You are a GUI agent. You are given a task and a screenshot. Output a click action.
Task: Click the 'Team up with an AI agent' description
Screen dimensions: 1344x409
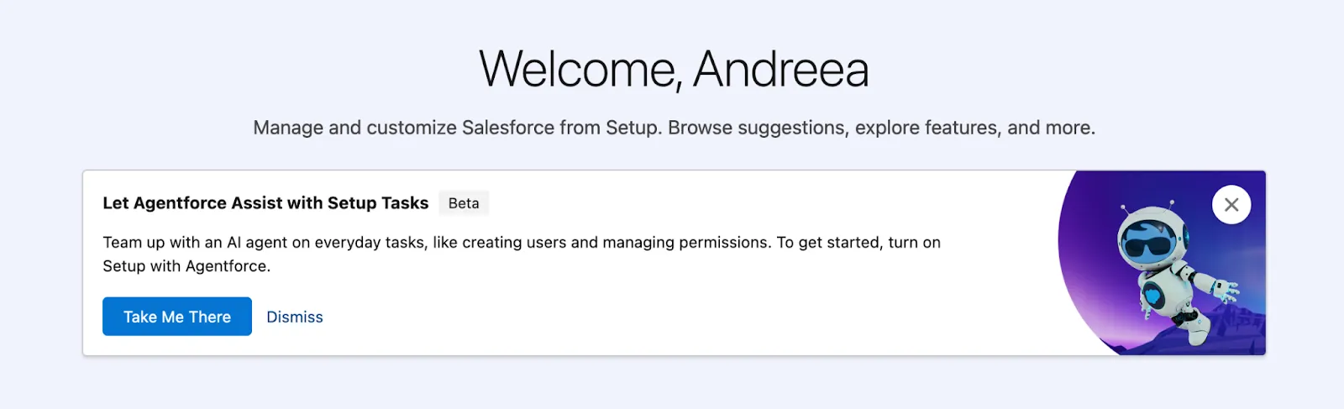point(521,243)
